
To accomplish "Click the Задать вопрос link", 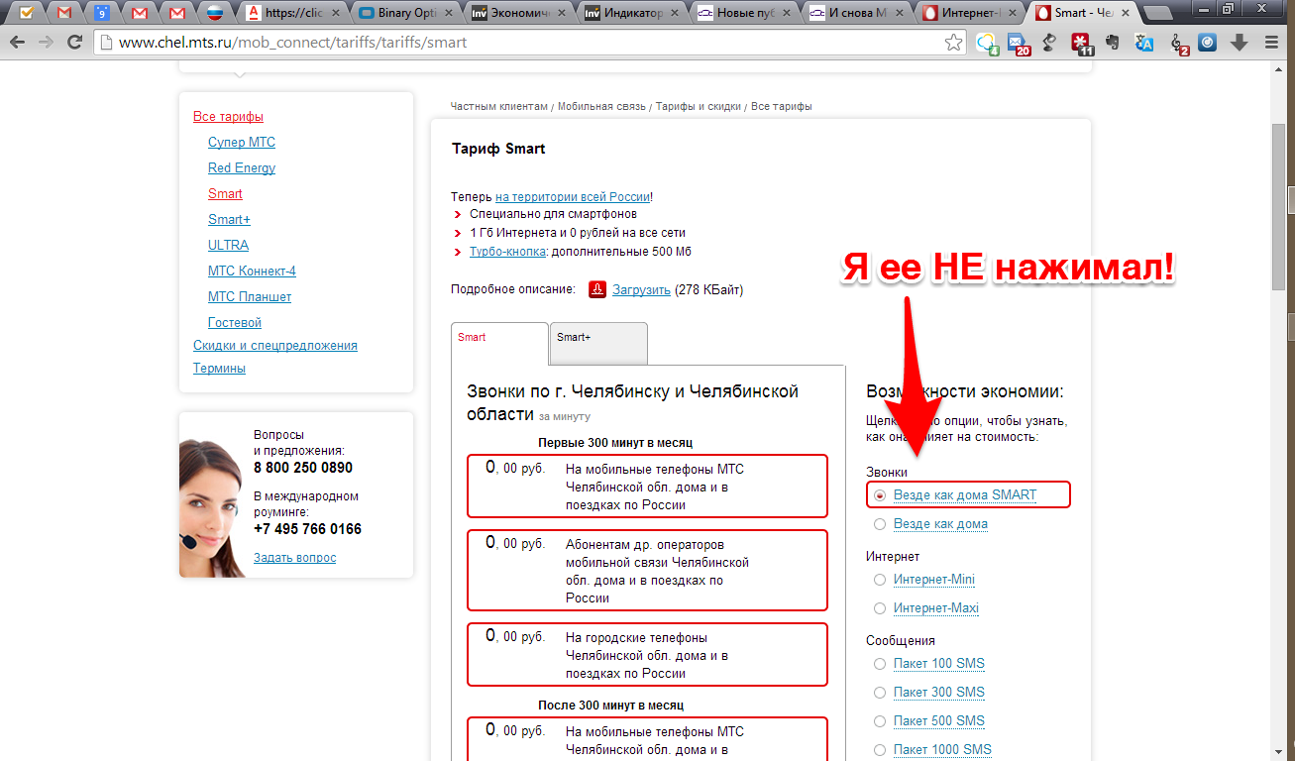I will [294, 557].
